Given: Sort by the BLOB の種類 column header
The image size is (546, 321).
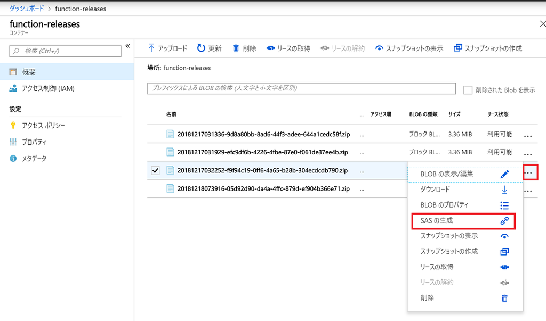Looking at the screenshot, I should pos(423,114).
